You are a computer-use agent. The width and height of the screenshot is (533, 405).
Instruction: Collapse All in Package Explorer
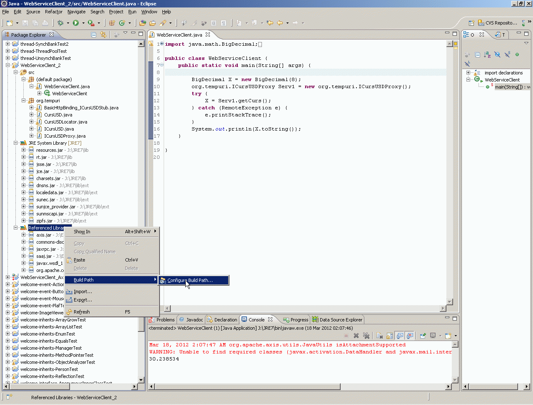tap(94, 35)
